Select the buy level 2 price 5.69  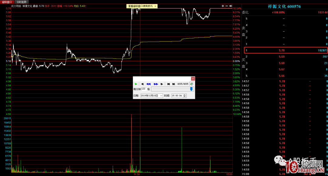tap(282, 57)
